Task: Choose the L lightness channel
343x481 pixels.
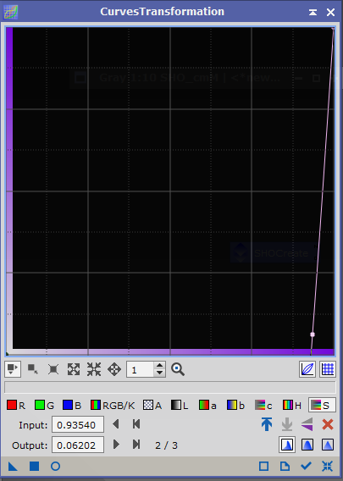Action: pyautogui.click(x=180, y=406)
